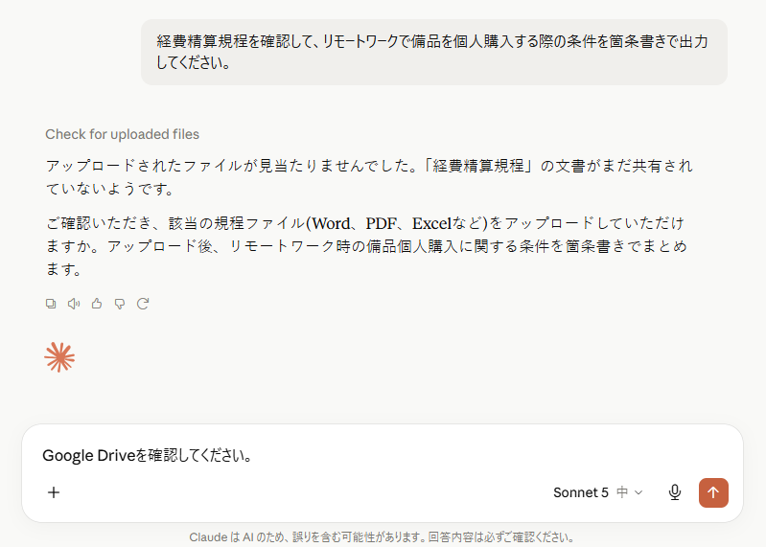The image size is (766, 547).
Task: Retry the response with the circular arrow
Action: [143, 304]
